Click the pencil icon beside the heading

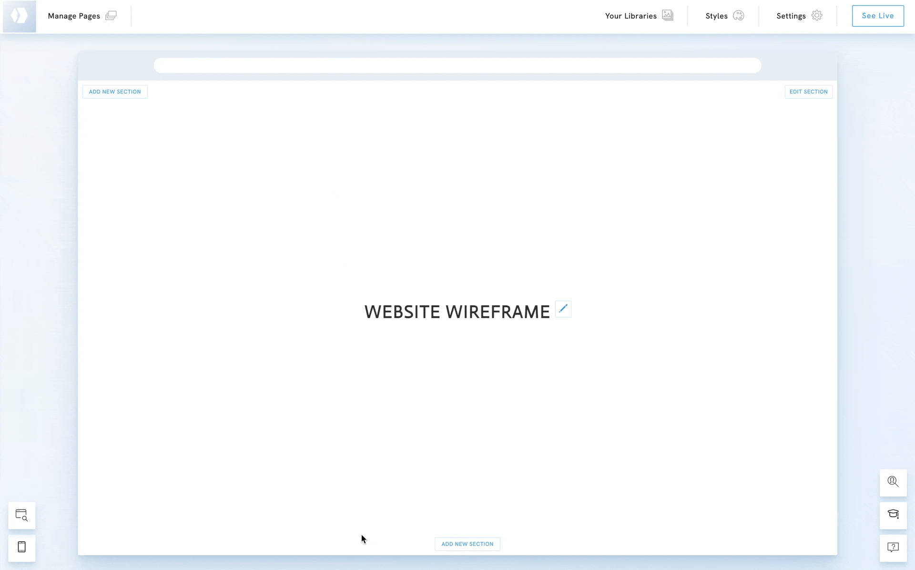(x=563, y=309)
